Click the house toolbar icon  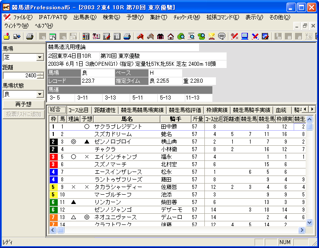click(171, 36)
